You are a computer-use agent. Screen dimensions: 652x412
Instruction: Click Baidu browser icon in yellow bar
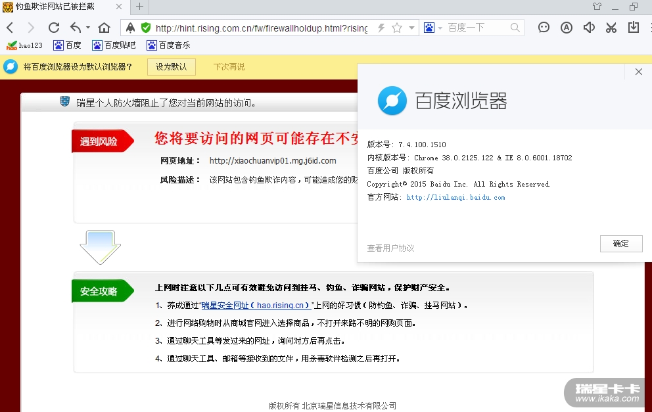(11, 66)
